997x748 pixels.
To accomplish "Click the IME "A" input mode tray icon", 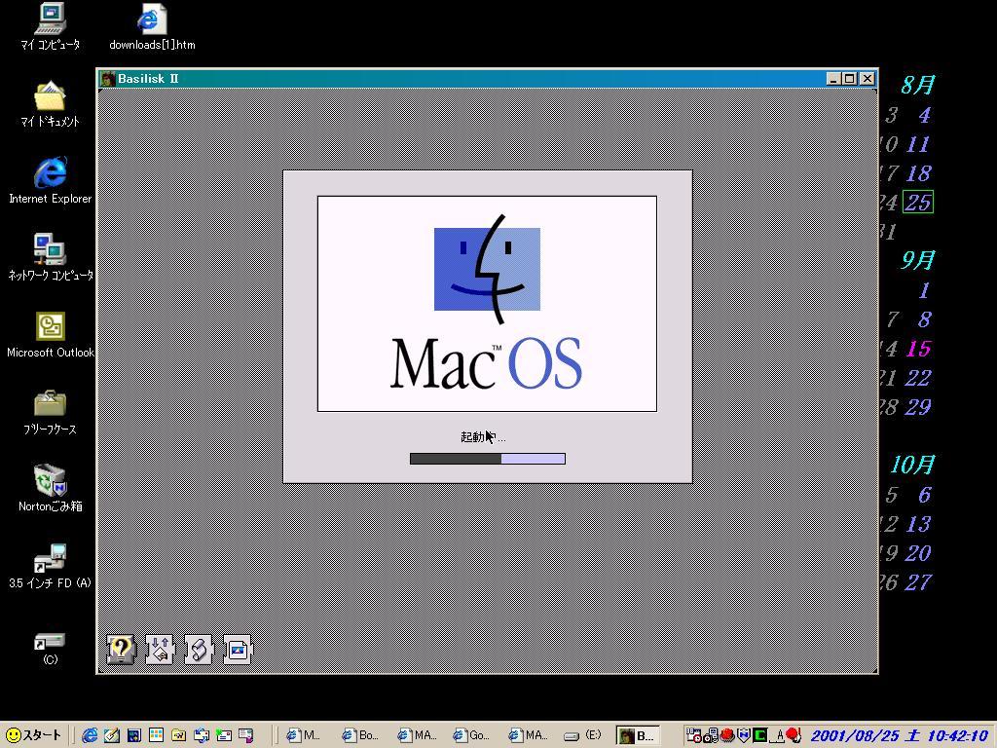I will 778,735.
